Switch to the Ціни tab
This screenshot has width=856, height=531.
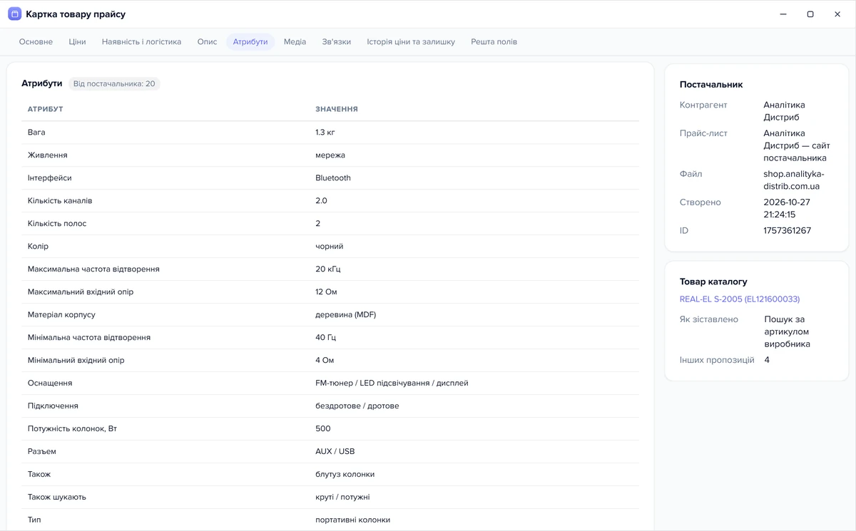[78, 42]
